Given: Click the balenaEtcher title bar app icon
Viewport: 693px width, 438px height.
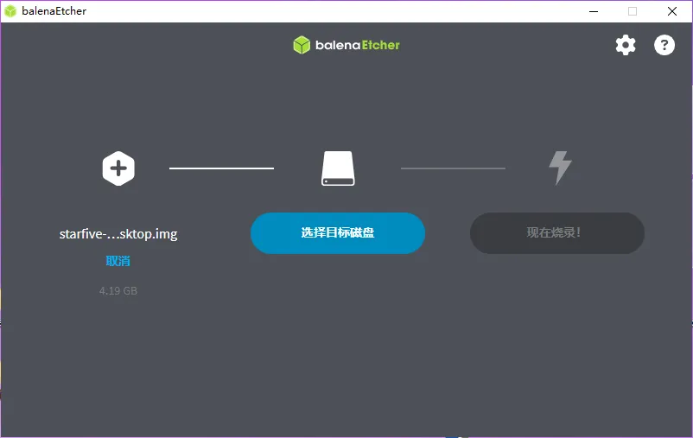Looking at the screenshot, I should (10, 11).
